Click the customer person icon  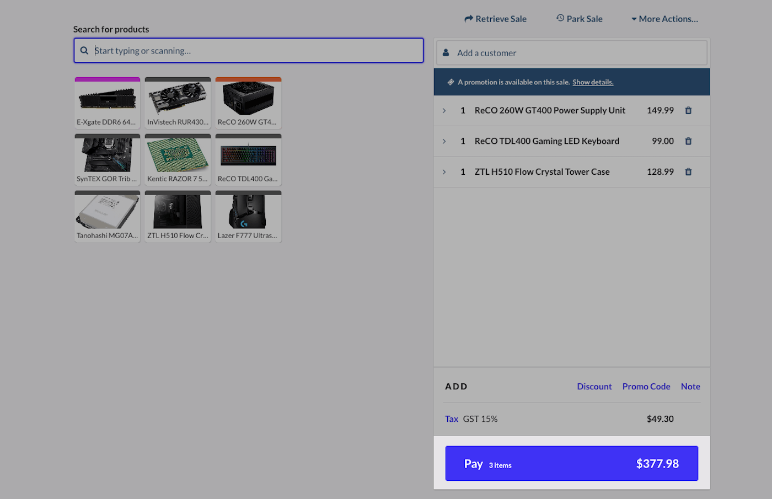(x=446, y=53)
